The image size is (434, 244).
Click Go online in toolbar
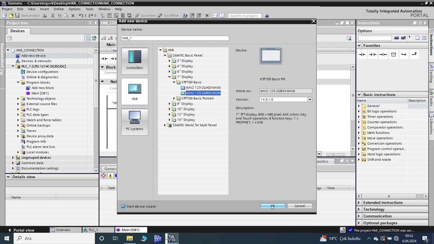[145, 16]
